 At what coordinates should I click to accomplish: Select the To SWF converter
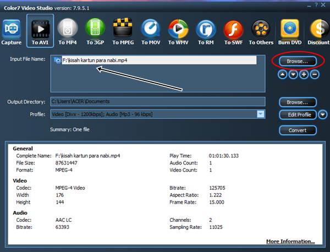tap(233, 32)
